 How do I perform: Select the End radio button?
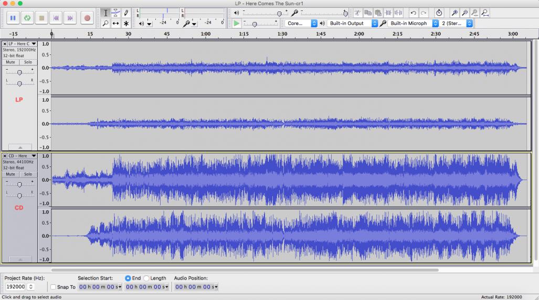pos(128,278)
